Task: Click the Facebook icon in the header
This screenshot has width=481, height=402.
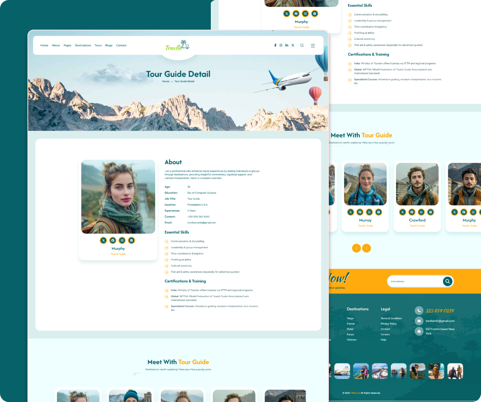Action: pyautogui.click(x=275, y=45)
